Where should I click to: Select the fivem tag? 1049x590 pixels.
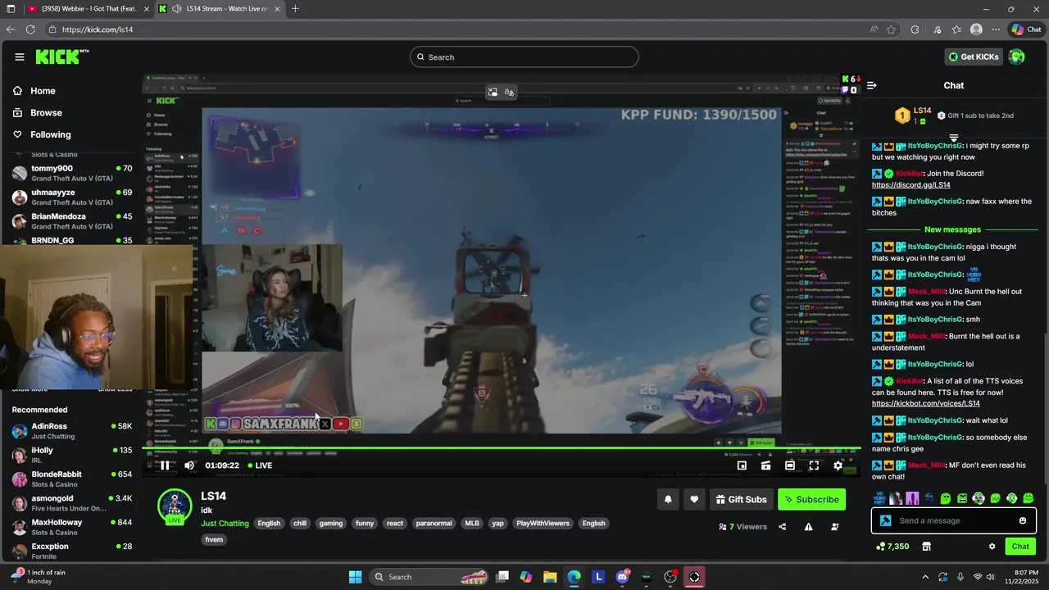pyautogui.click(x=214, y=539)
